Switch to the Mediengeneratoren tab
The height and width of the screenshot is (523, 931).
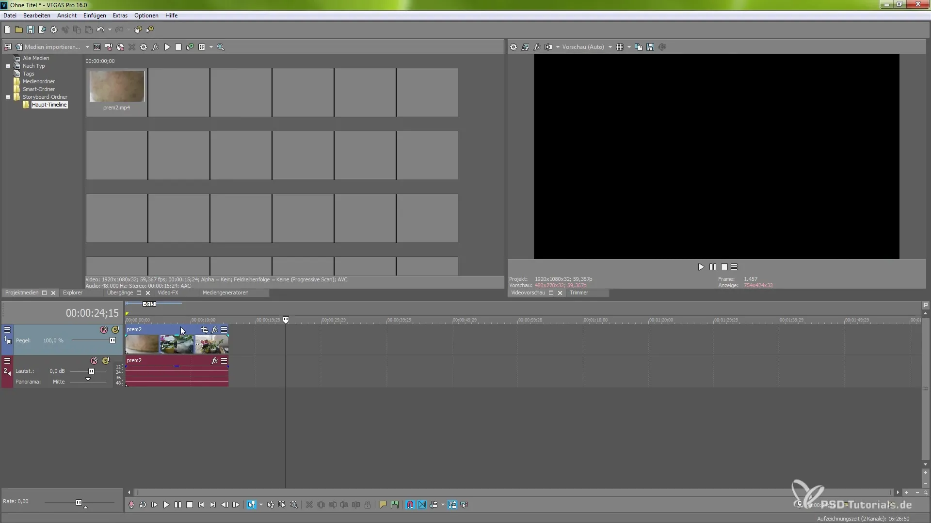[x=225, y=293]
